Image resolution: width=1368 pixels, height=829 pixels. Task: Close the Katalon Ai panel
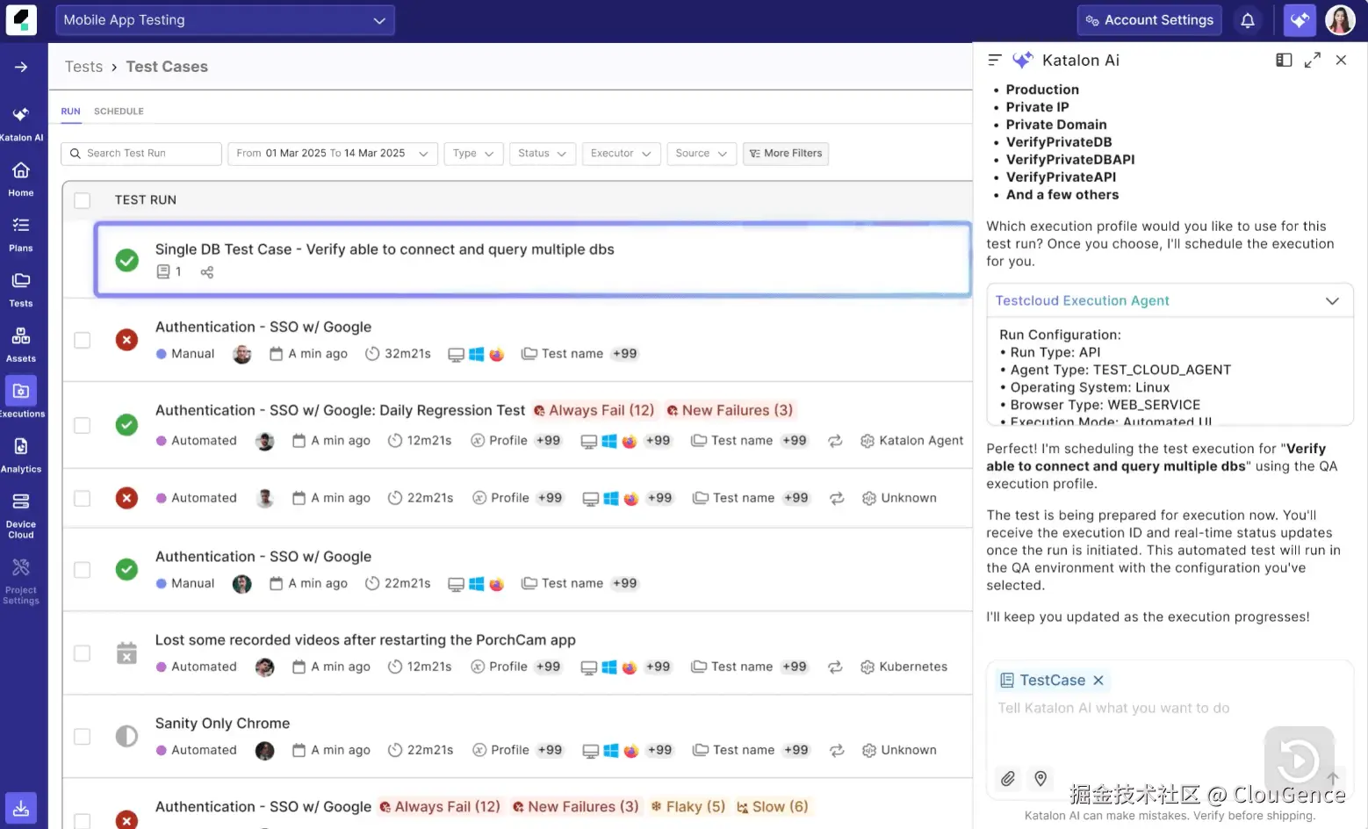click(1341, 61)
